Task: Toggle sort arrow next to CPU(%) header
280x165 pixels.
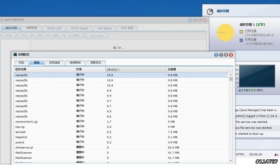Action: click(x=119, y=70)
